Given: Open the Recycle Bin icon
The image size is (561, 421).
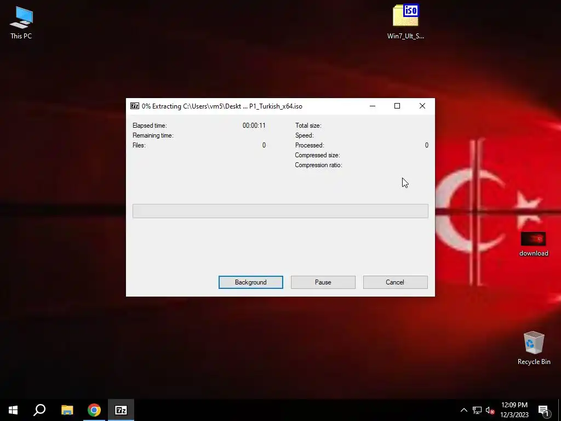Looking at the screenshot, I should pos(534,348).
